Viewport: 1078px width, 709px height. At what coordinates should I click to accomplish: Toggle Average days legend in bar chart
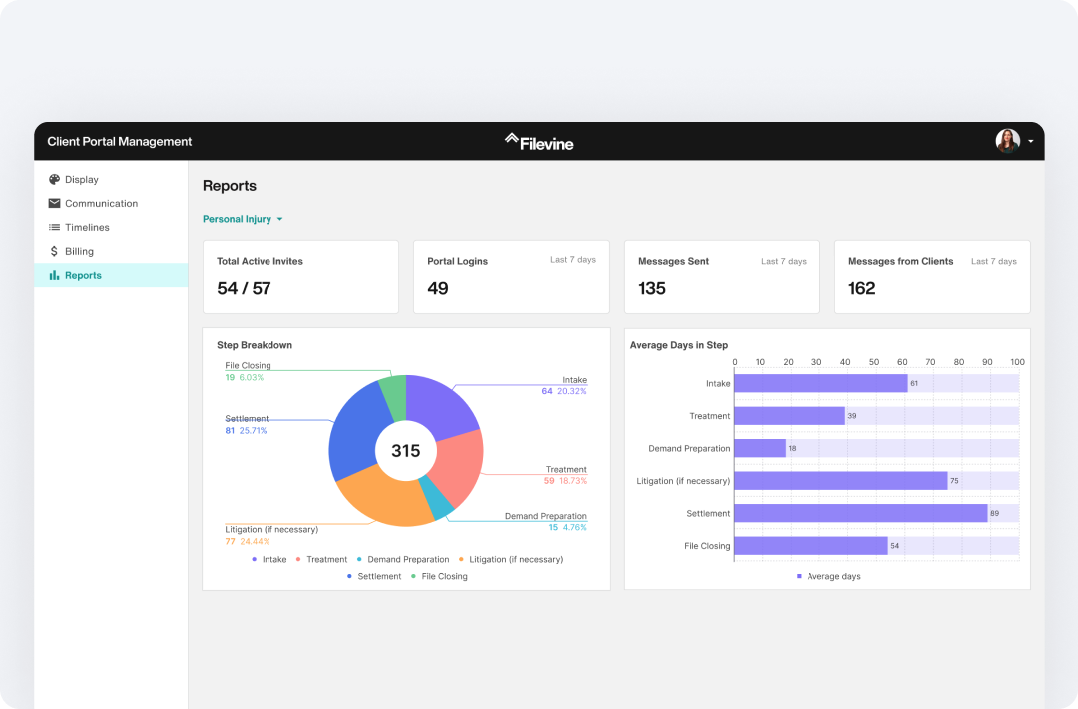coord(827,576)
